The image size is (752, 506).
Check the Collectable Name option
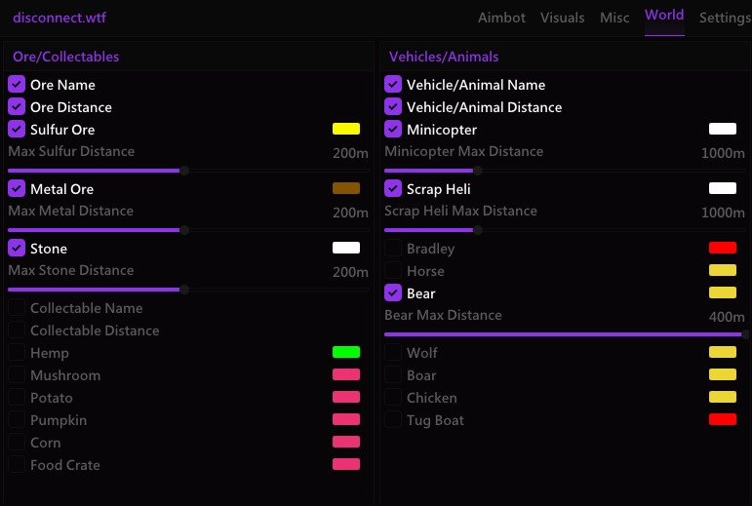(x=17, y=308)
